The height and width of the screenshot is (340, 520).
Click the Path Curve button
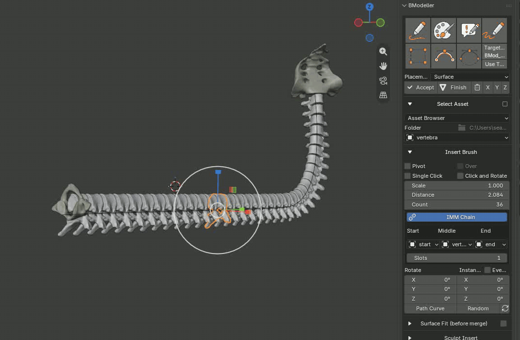(430, 308)
